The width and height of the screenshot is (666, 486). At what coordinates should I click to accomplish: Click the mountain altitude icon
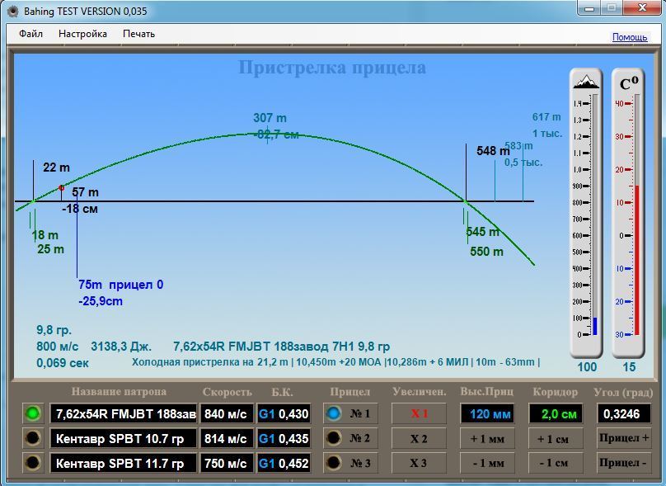(586, 82)
